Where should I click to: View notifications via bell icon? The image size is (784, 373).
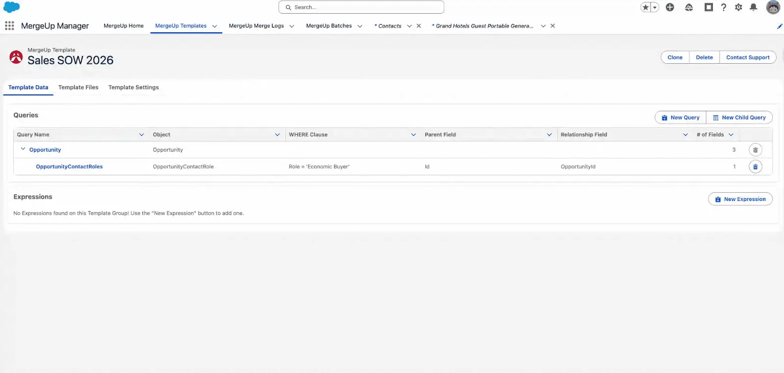coord(754,7)
